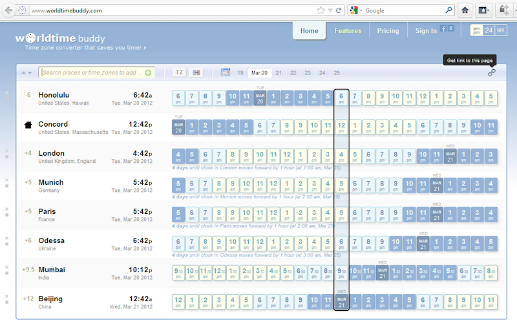Switch to am/pm time format
517x327 pixels.
coord(476,30)
